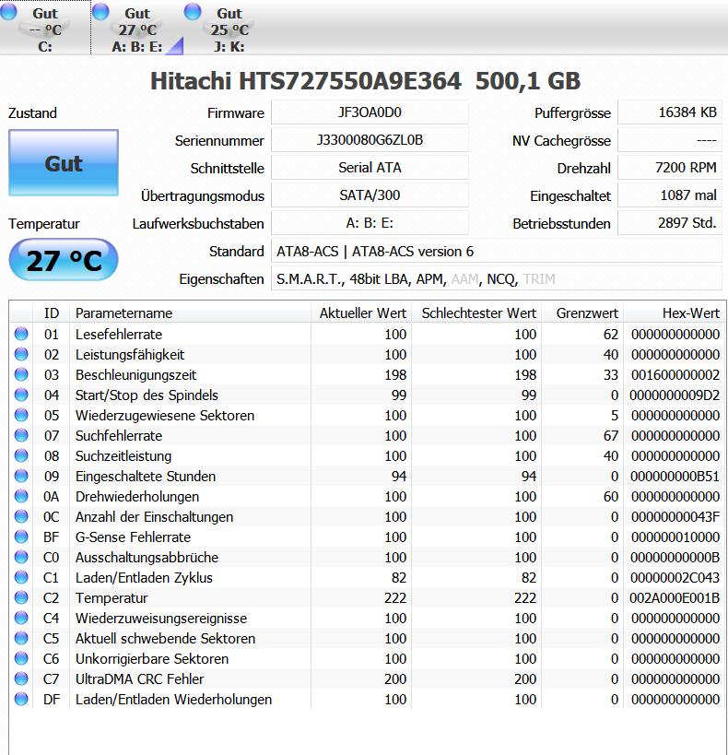
Task: Click the hex value 002A000E001B
Action: click(675, 597)
